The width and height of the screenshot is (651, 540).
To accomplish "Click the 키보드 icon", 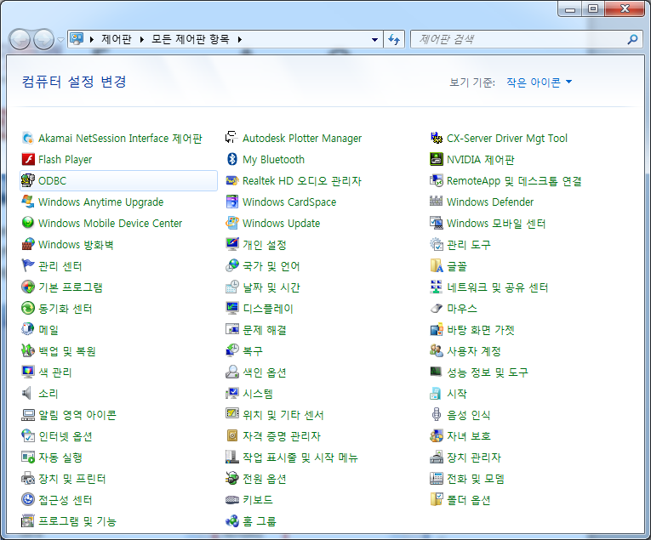I will 232,499.
